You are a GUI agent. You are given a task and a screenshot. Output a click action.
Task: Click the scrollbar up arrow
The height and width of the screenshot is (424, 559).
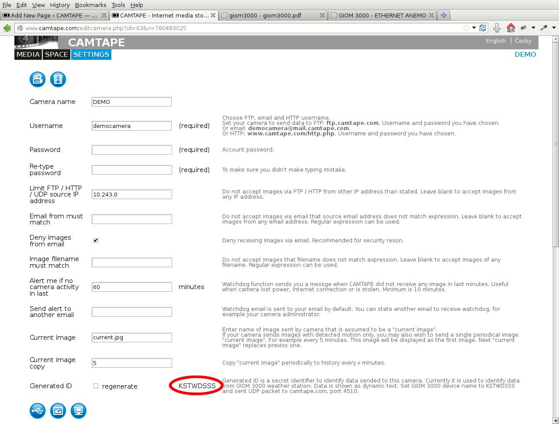pyautogui.click(x=556, y=39)
